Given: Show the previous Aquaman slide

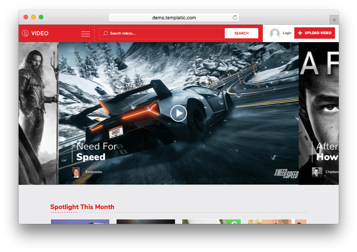Looking at the screenshot, I should [x=39, y=113].
